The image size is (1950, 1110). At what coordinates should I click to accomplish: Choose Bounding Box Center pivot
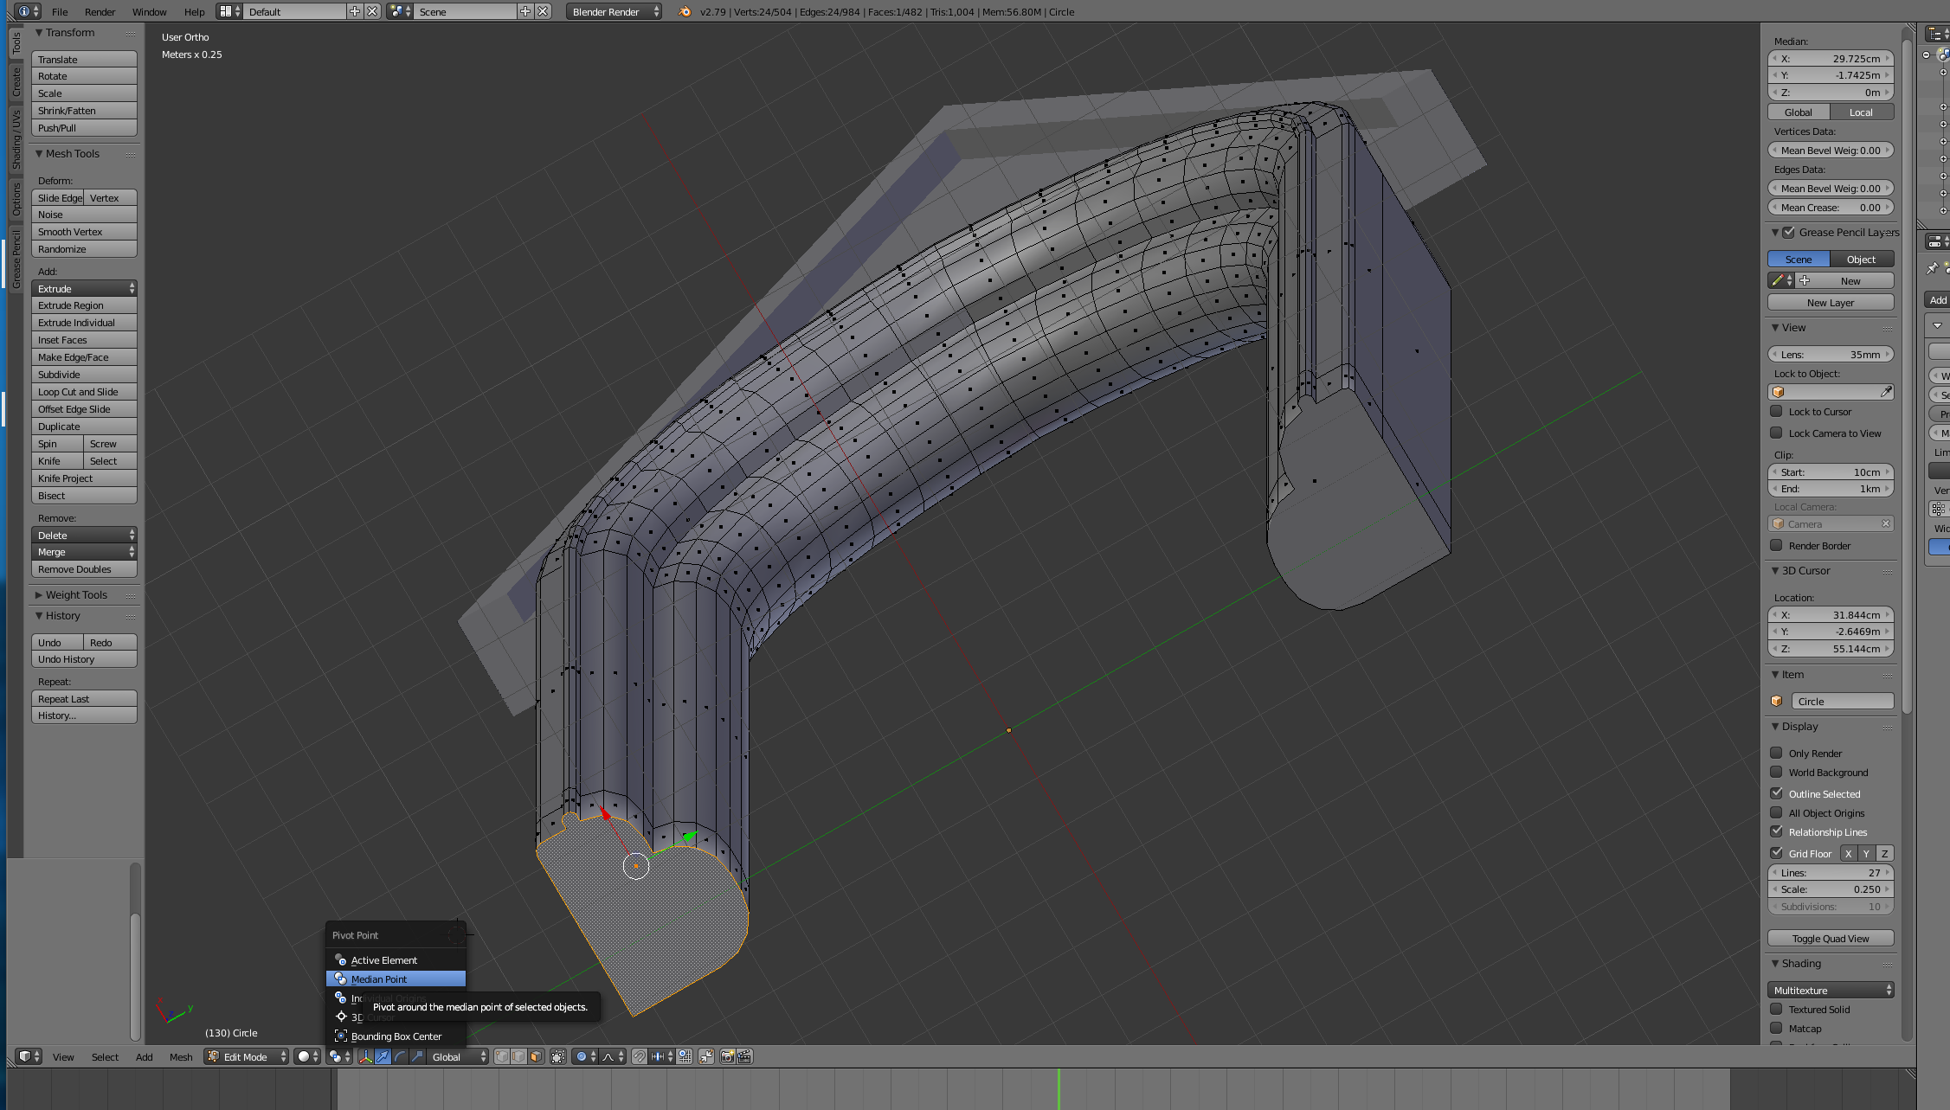[x=396, y=1036]
